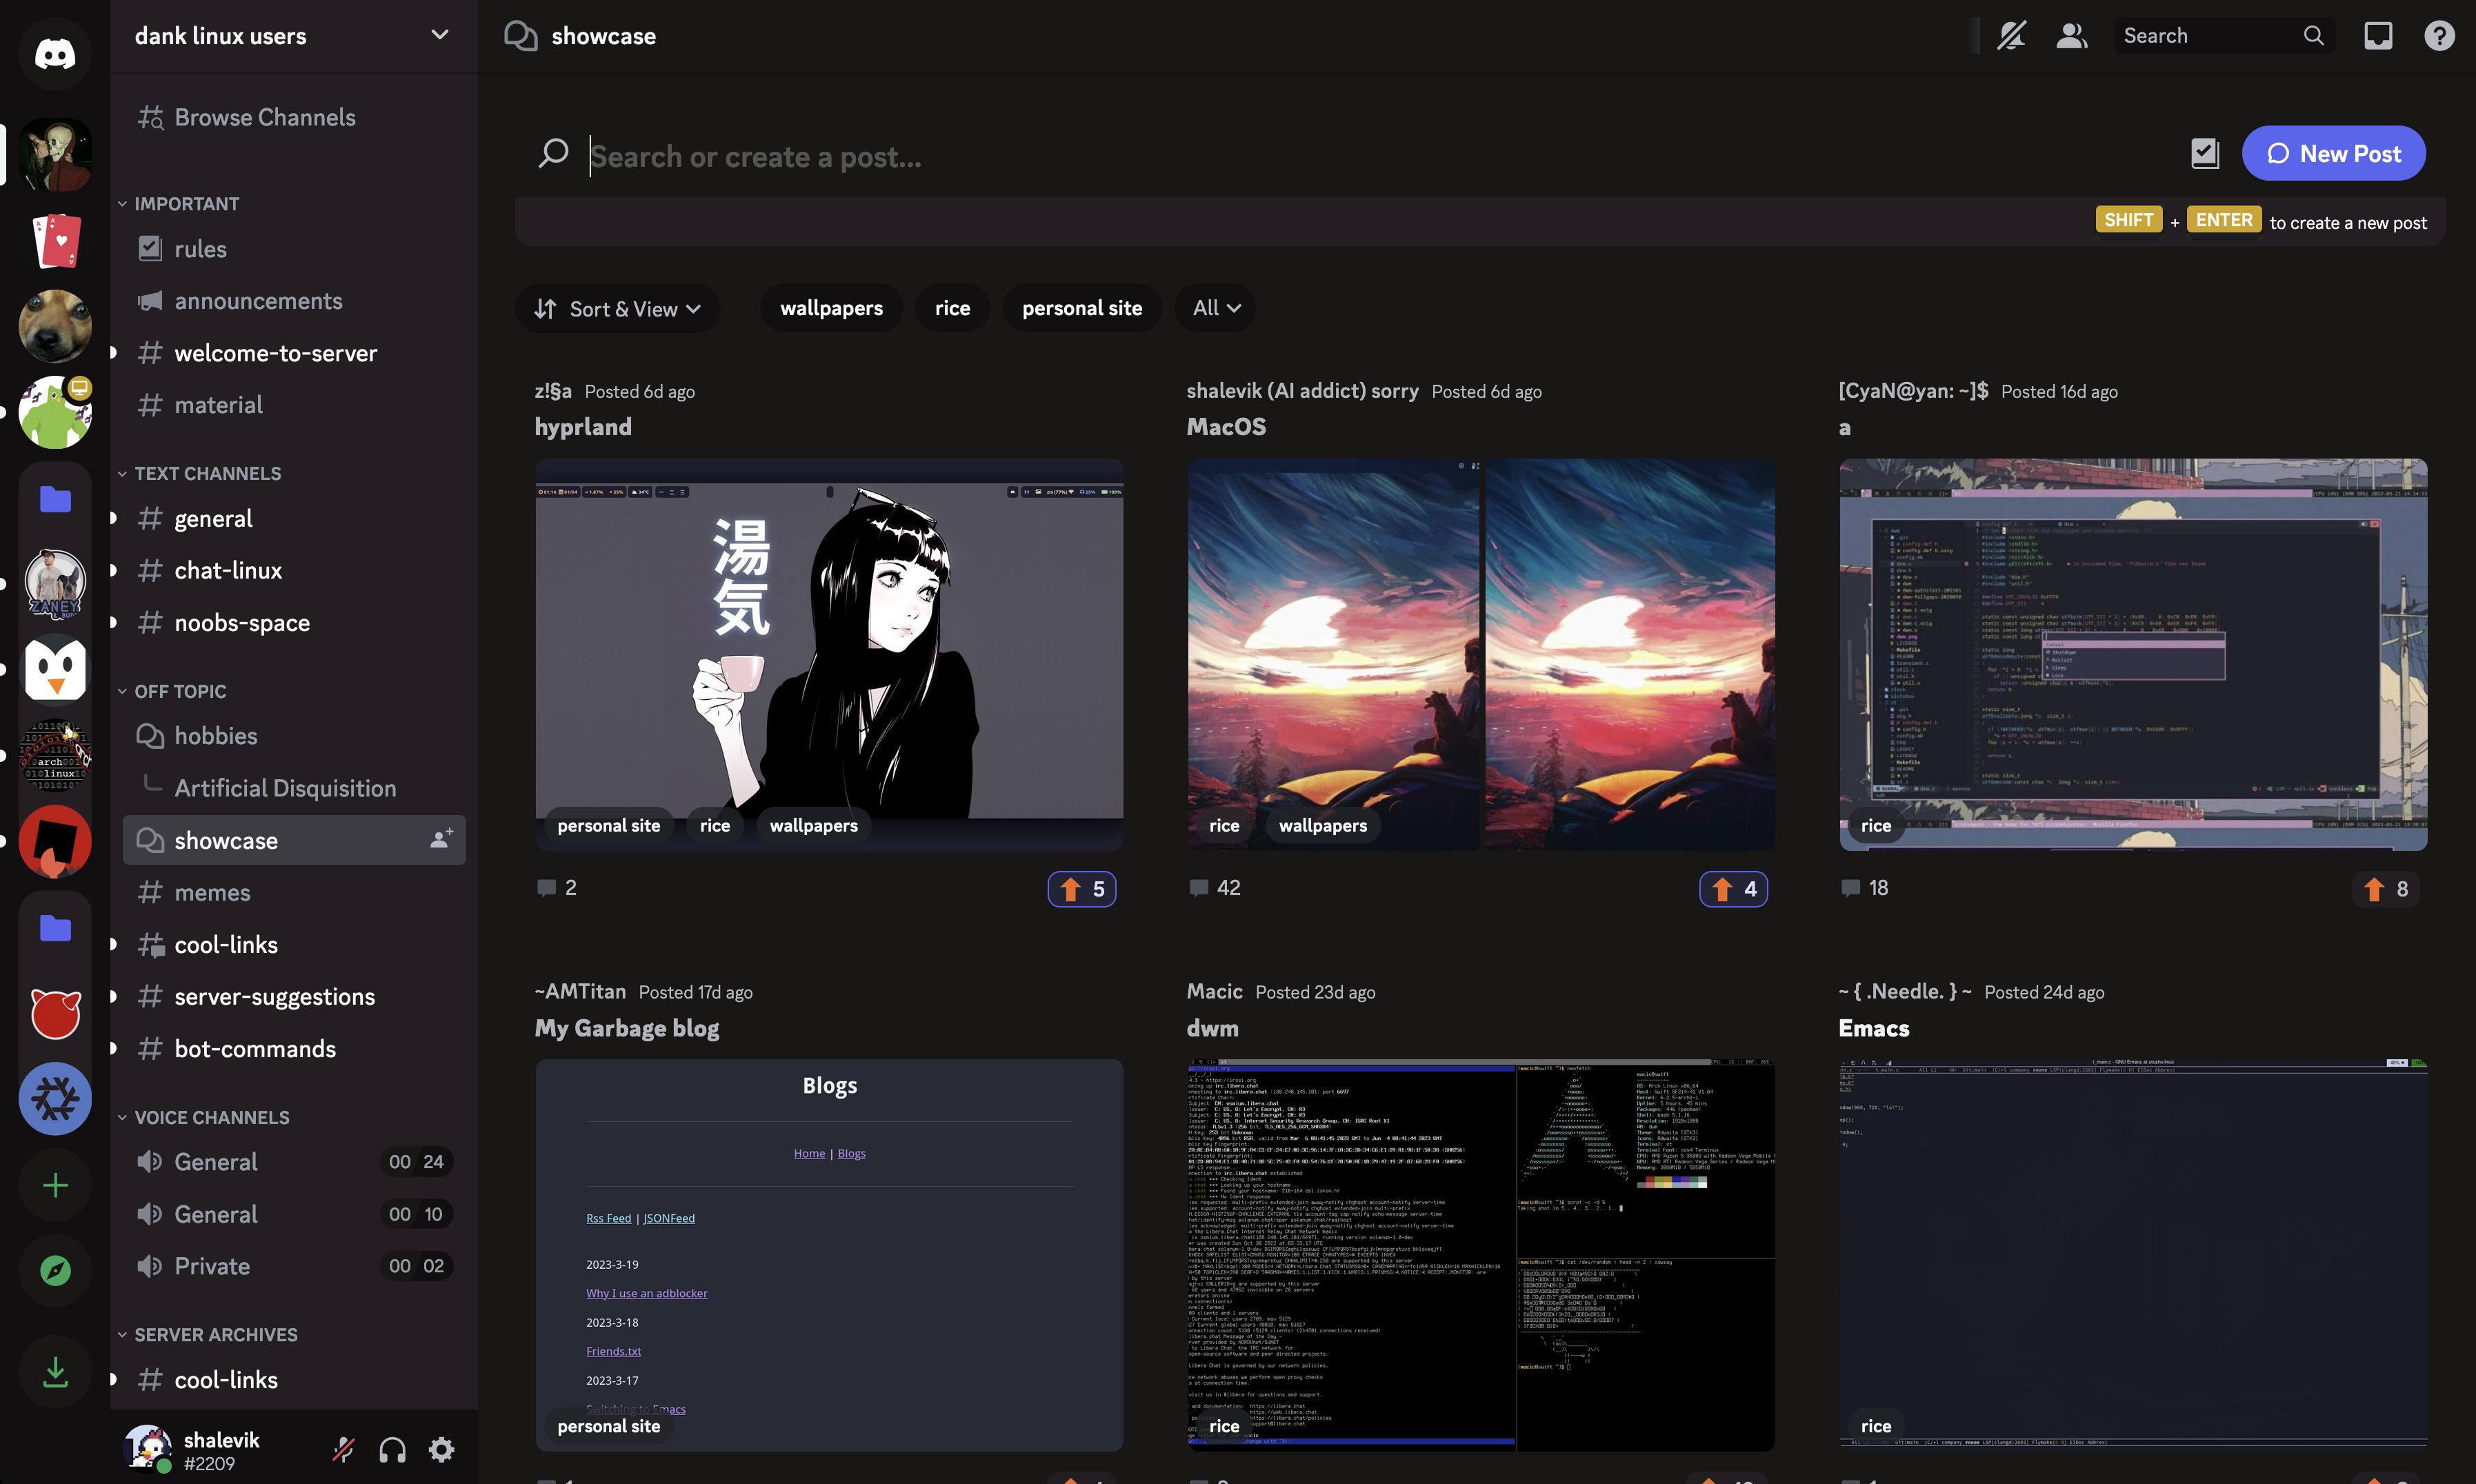Open the noobs-space channel
2476x1484 pixels.
click(294, 622)
